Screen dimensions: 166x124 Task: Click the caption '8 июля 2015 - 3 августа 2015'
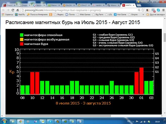coord(83,103)
